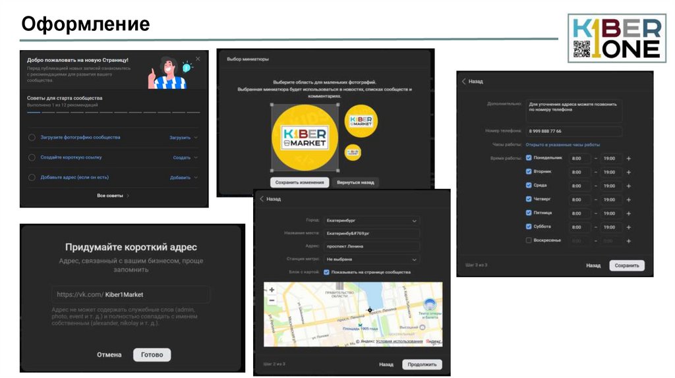Click the small round thumbnail preview
Screen dimensions: 675x378
[353, 152]
